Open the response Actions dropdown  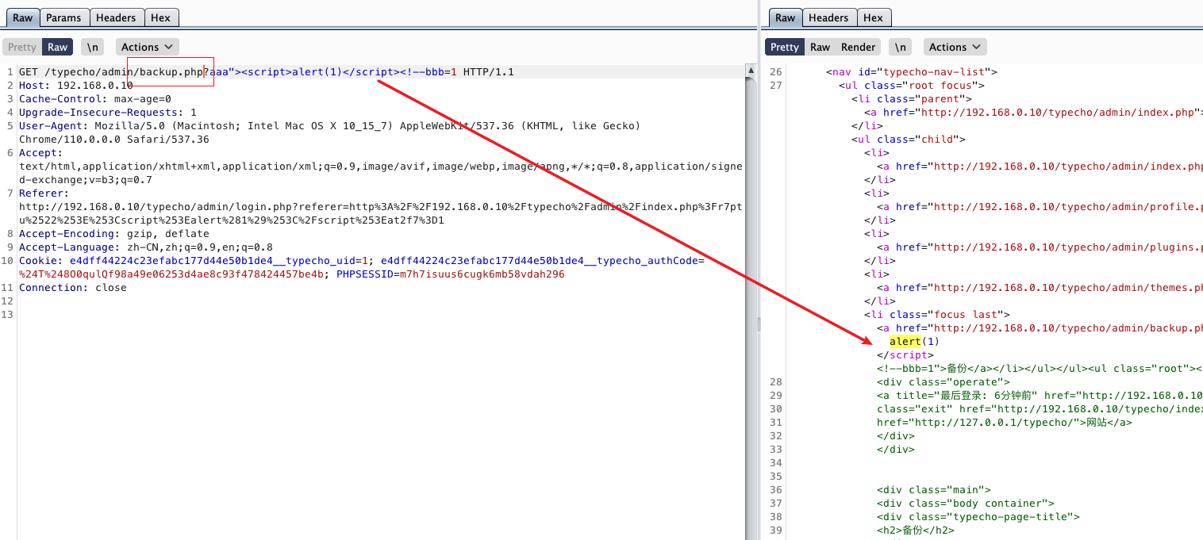pos(955,47)
